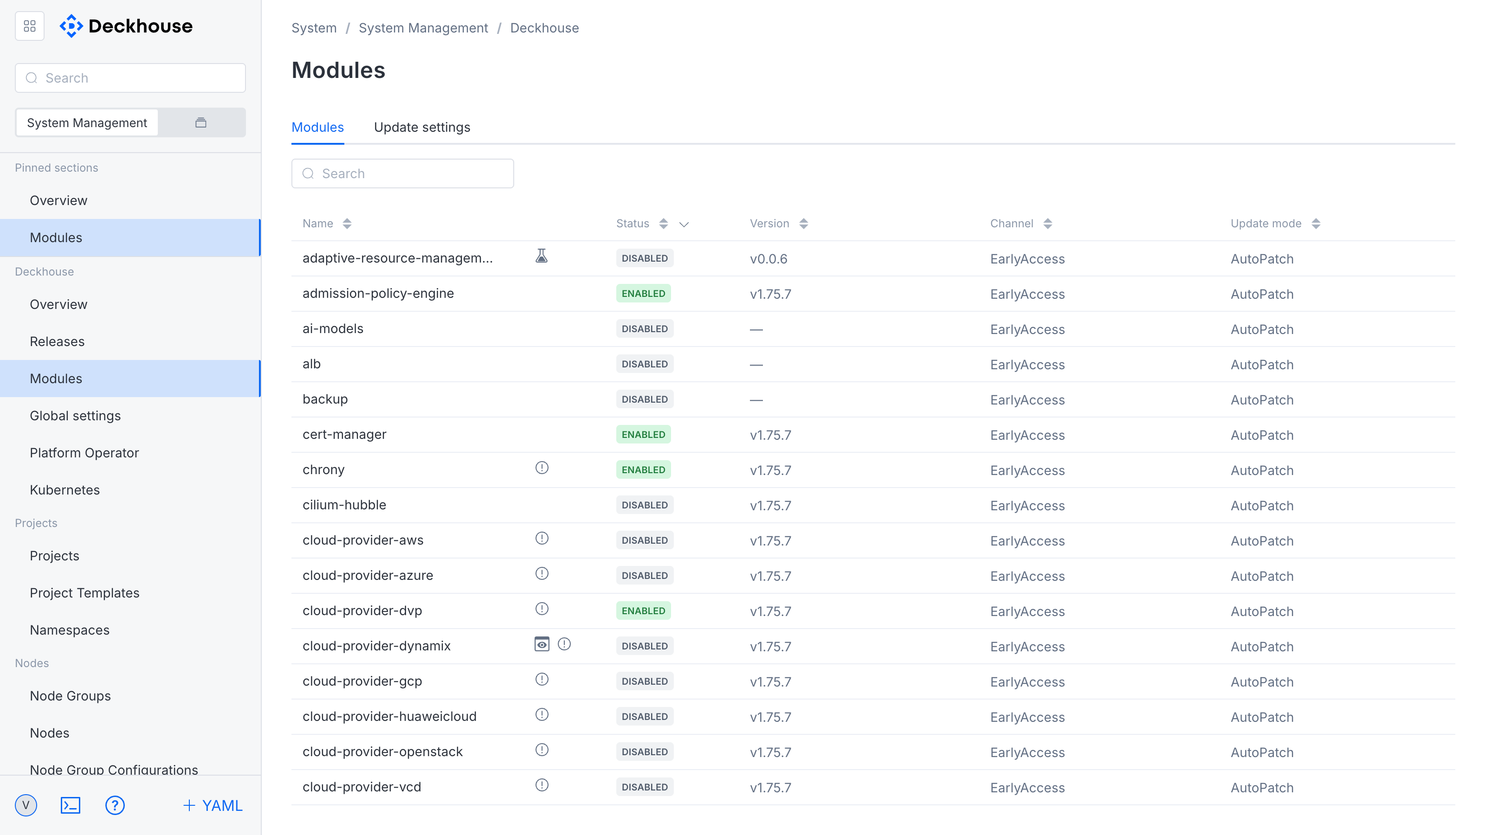Open the user avatar V icon

pos(26,805)
